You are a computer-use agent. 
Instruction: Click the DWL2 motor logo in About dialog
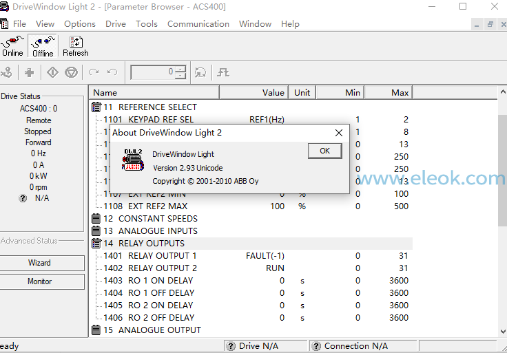point(133,160)
